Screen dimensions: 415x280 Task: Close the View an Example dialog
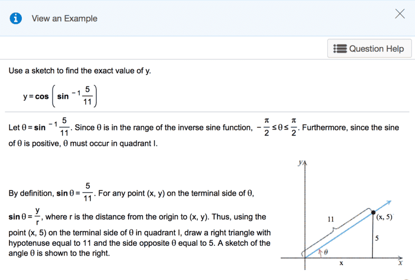[x=399, y=14]
